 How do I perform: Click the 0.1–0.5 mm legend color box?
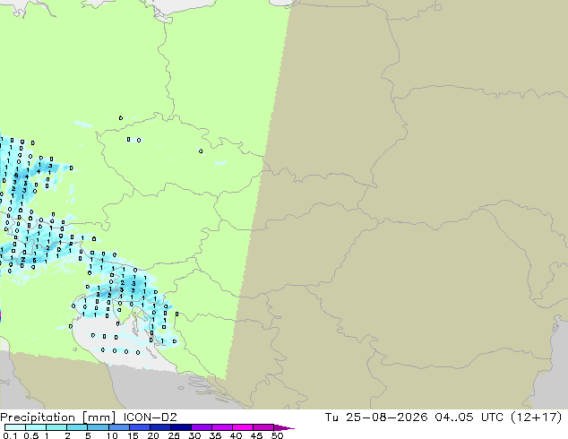pyautogui.click(x=15, y=427)
